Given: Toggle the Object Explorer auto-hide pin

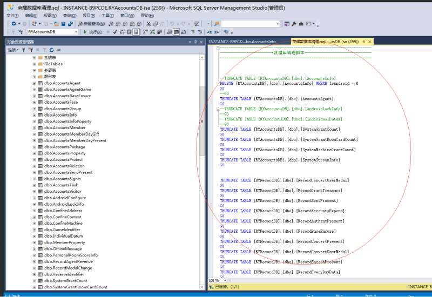Looking at the screenshot, I should 195,42.
